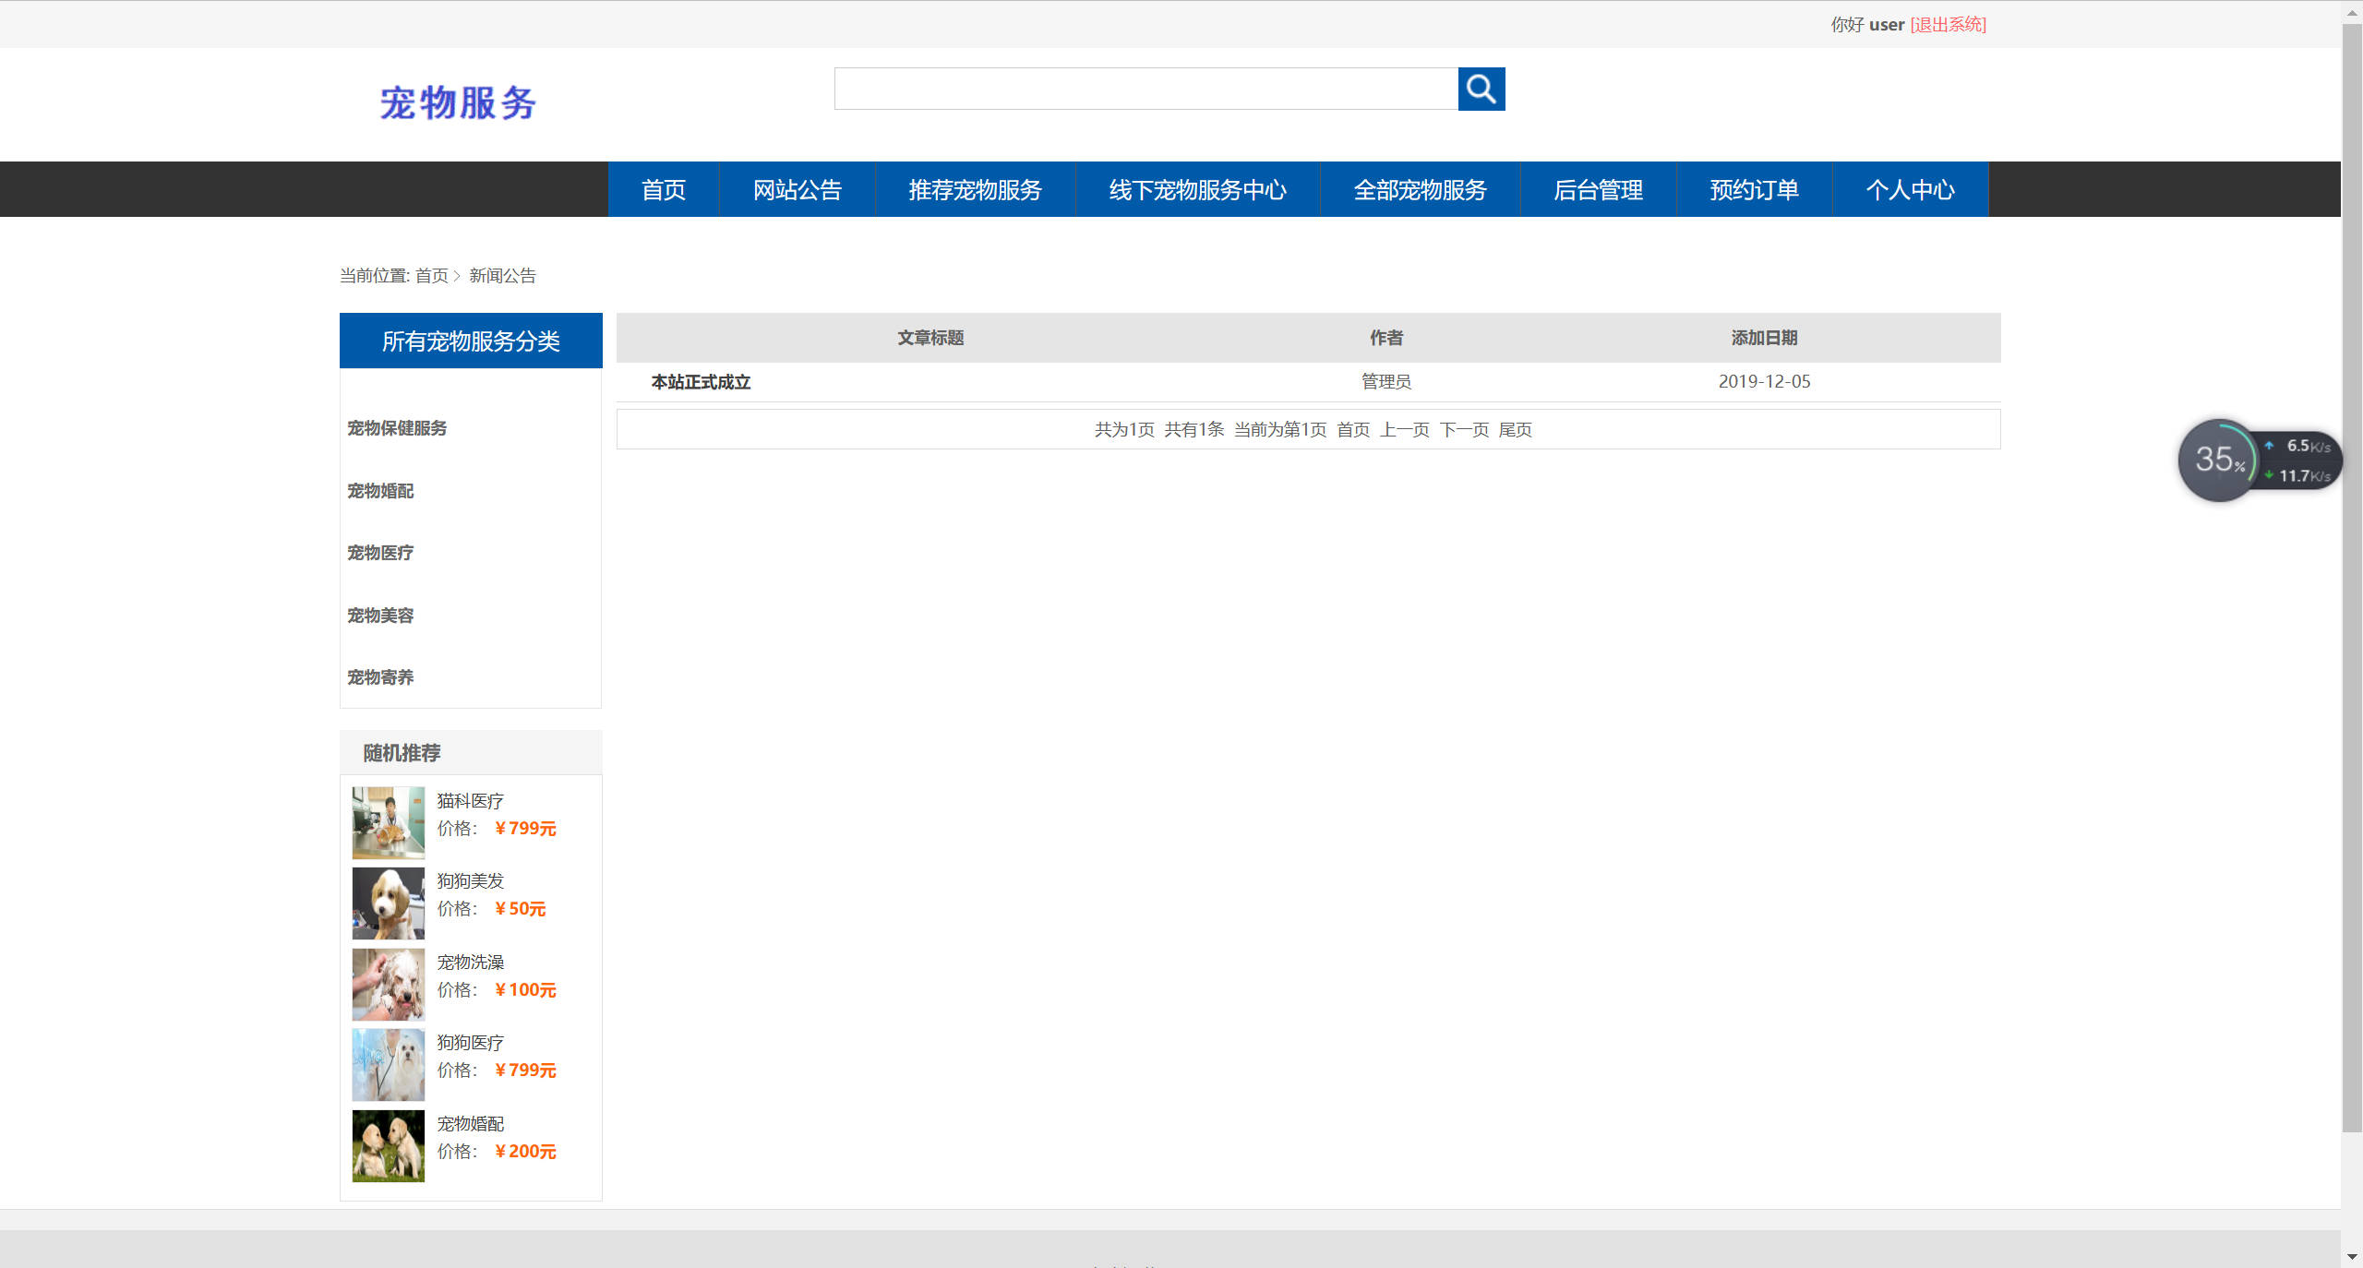Select the 宠物保健服务 category
The image size is (2363, 1268).
[396, 428]
